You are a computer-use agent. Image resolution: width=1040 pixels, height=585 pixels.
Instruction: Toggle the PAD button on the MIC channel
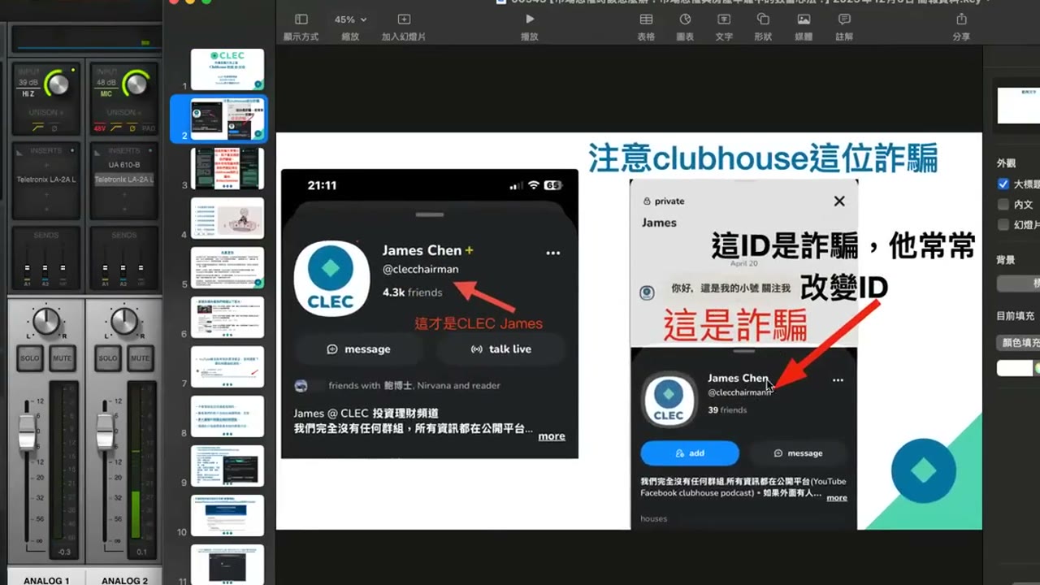[x=148, y=128]
